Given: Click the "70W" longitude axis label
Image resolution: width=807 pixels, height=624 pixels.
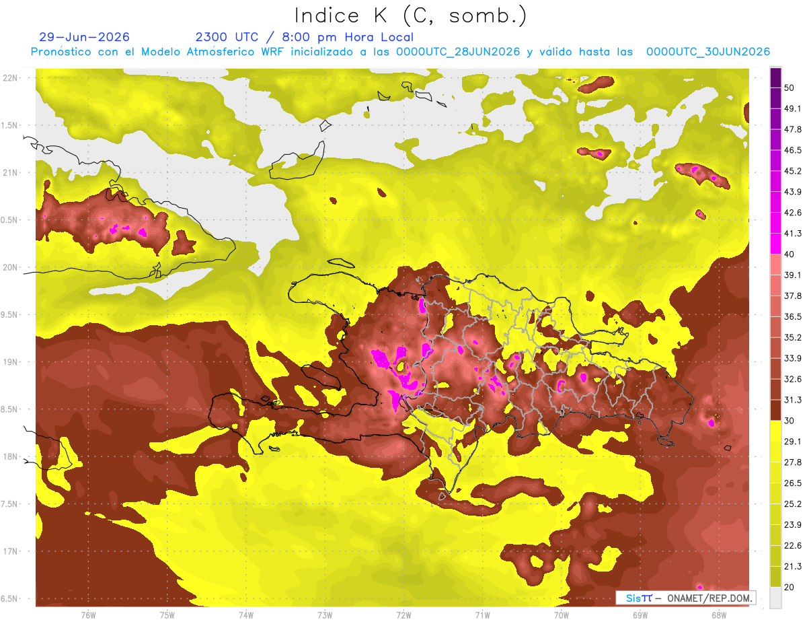Looking at the screenshot, I should tap(561, 615).
